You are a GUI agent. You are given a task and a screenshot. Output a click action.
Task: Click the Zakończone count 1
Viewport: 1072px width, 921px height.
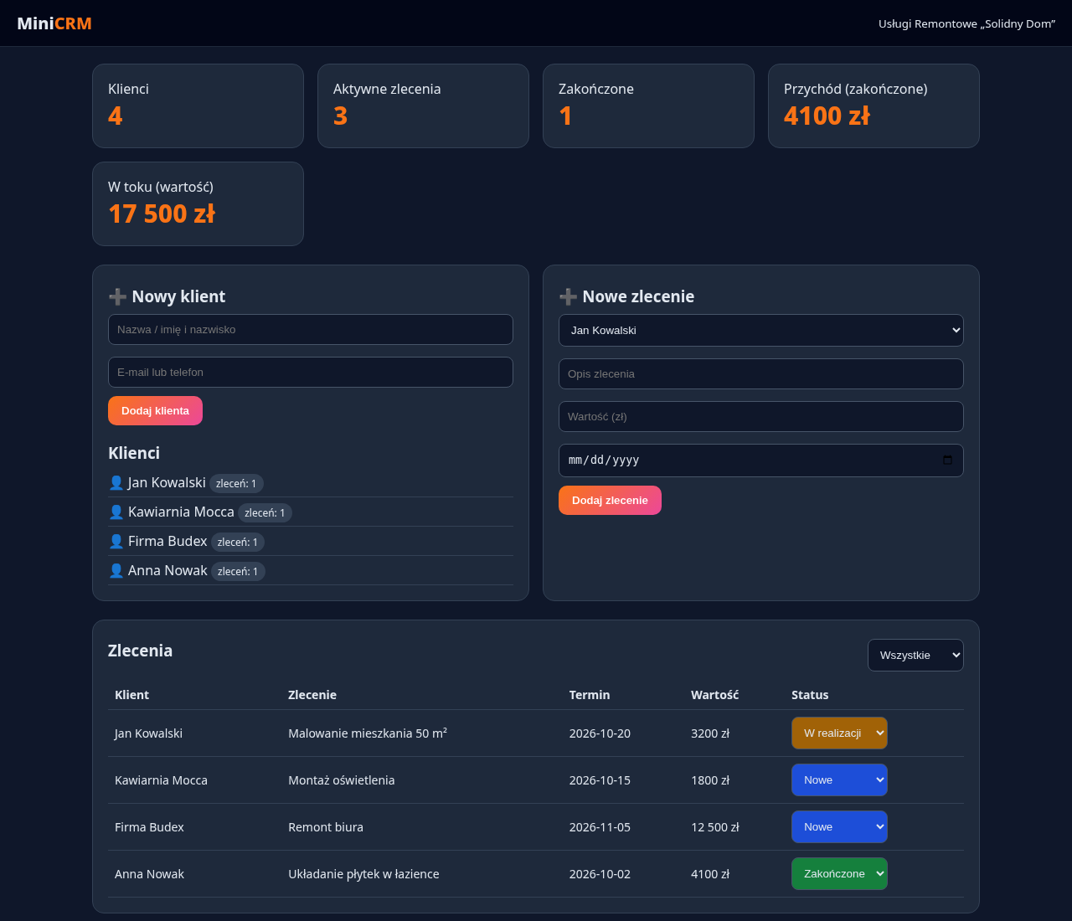(x=566, y=116)
